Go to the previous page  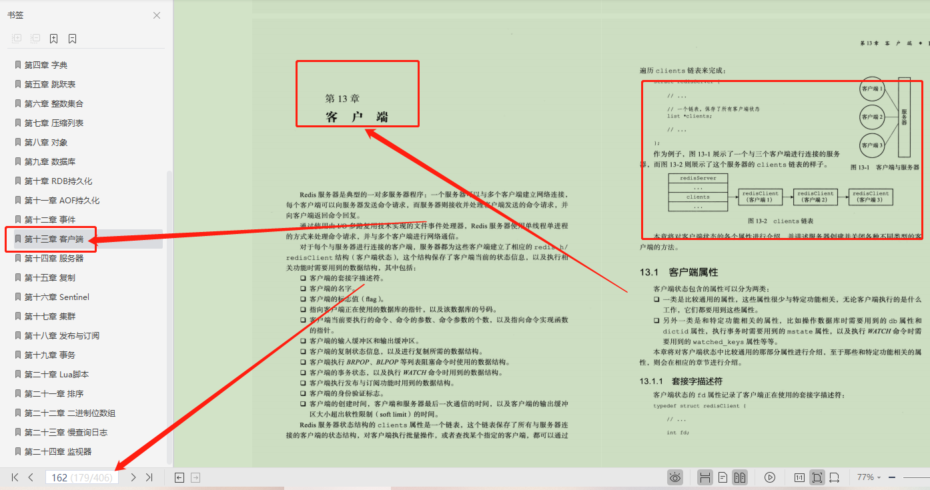pos(31,477)
